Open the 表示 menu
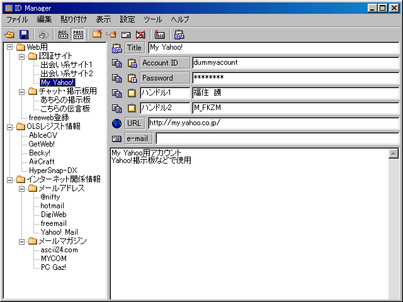The width and height of the screenshot is (403, 302). click(103, 20)
